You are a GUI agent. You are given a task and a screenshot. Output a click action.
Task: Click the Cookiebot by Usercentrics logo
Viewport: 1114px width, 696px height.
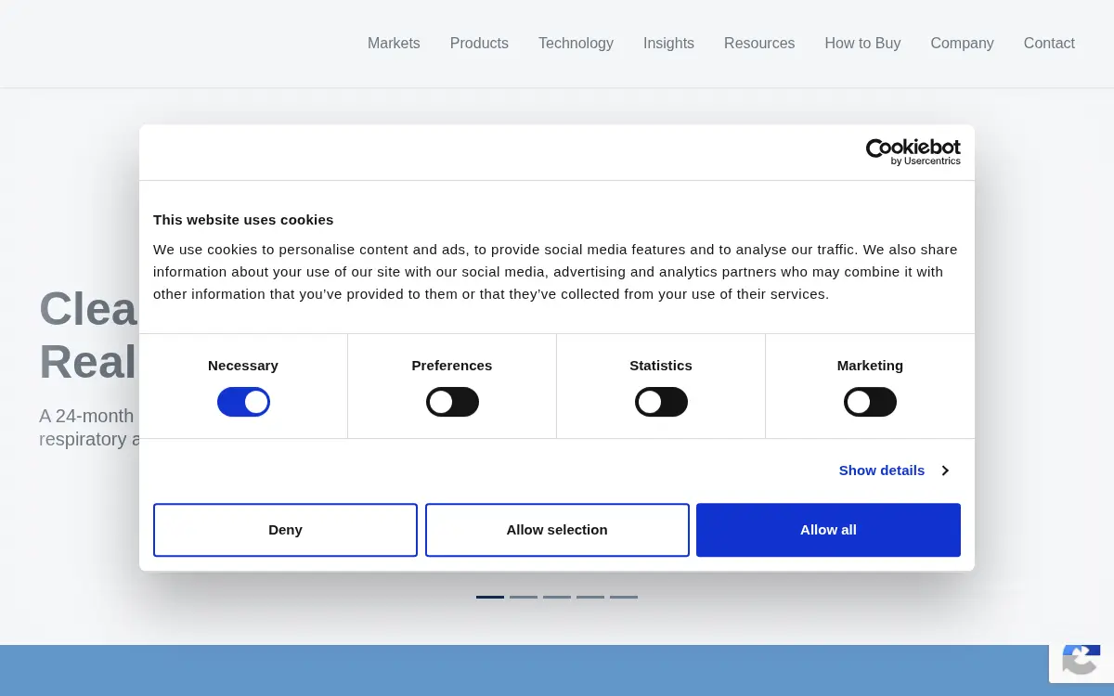(913, 152)
